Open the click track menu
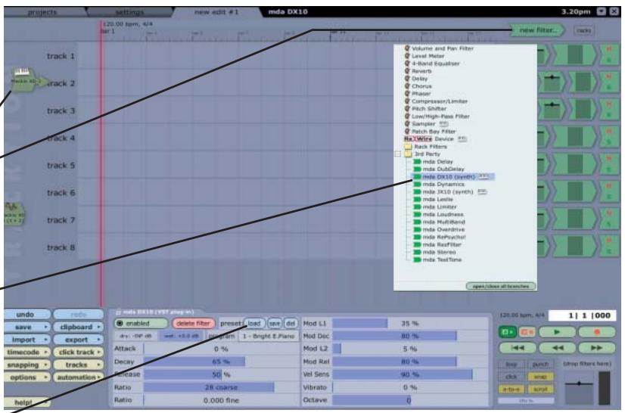This screenshot has height=413, width=625. coord(79,352)
